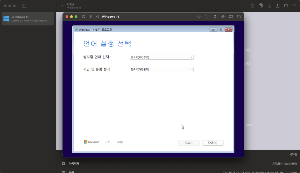
Task: Click the plus icon to add VM
Action: 62,6
